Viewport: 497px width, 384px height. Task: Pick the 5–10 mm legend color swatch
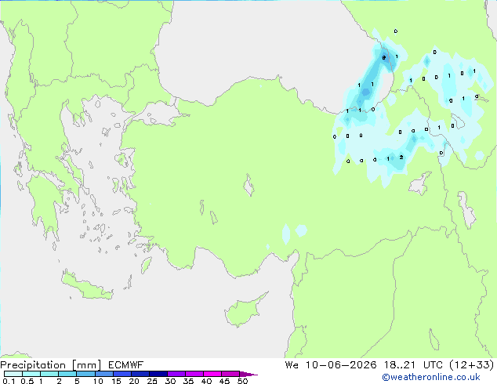(85, 374)
